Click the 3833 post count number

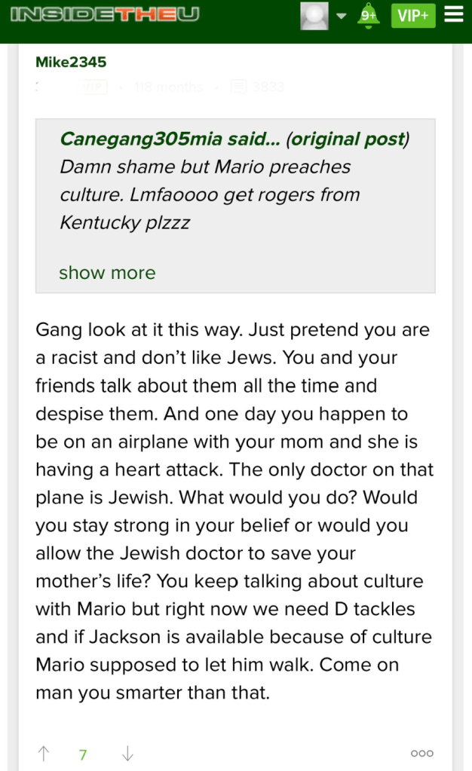click(x=268, y=87)
